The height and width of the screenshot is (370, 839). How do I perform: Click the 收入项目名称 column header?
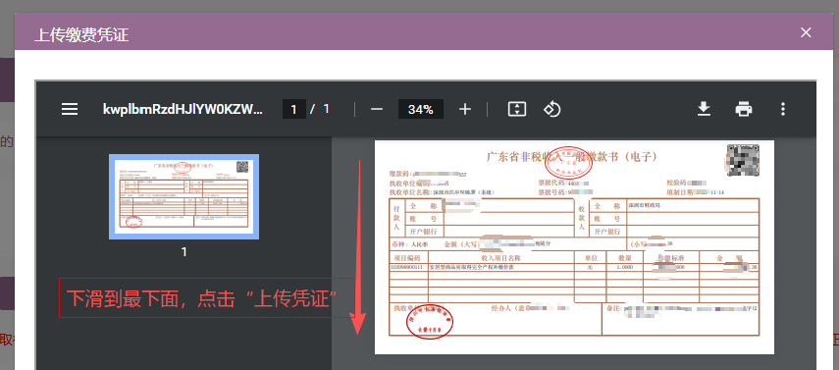click(x=500, y=258)
